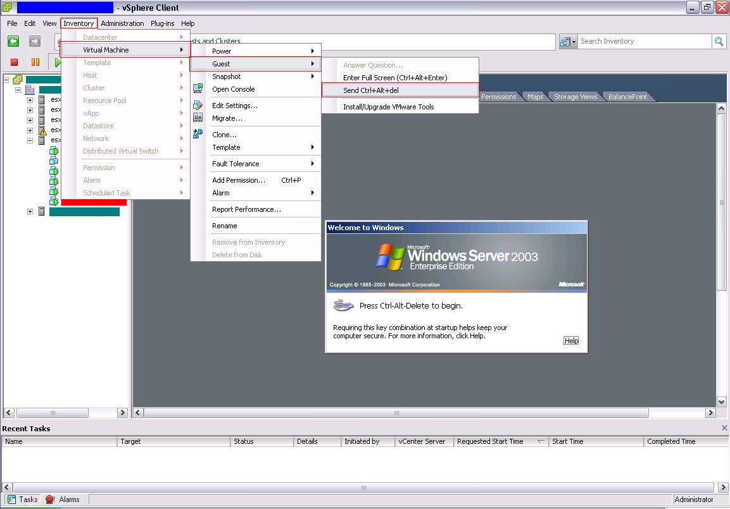Image resolution: width=730 pixels, height=509 pixels.
Task: Switch to the BalancePoint tab
Action: [x=627, y=97]
